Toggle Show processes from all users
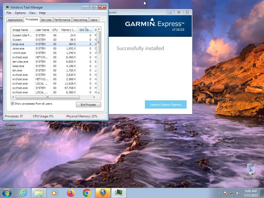 [x=12, y=104]
